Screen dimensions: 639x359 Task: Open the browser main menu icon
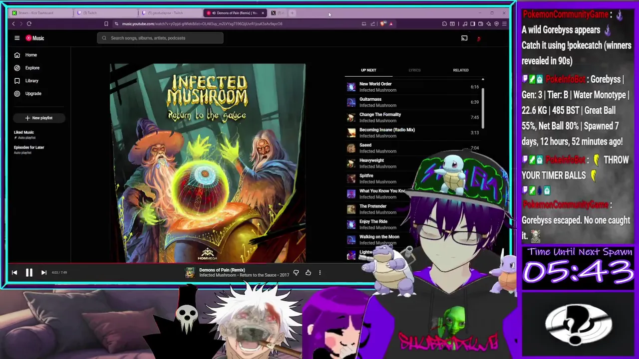(504, 23)
